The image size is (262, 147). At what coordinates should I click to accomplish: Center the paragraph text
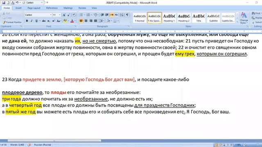tap(86, 21)
